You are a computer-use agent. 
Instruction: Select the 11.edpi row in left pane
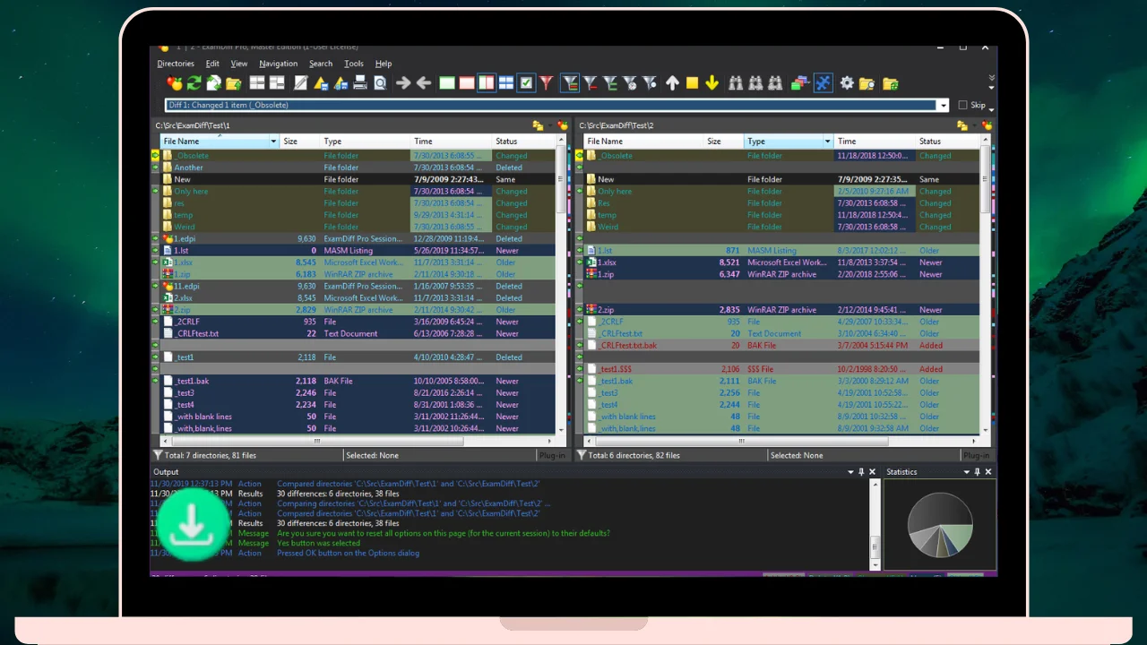click(359, 286)
